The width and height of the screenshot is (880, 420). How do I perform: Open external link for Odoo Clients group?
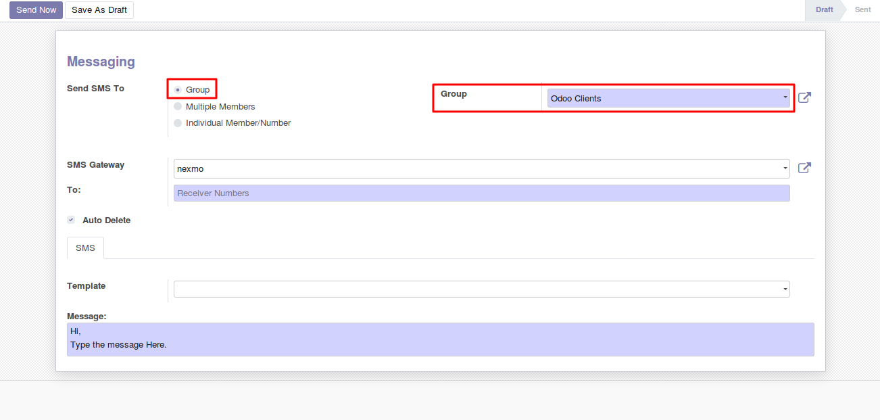point(804,97)
